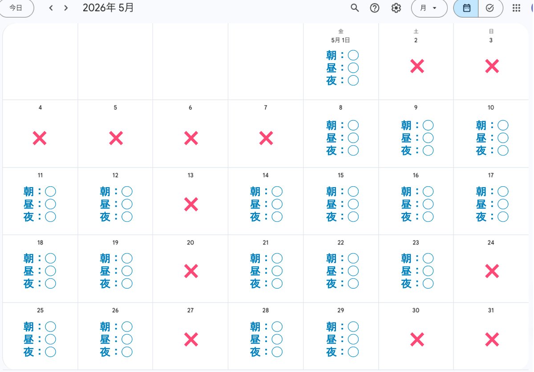
Task: Select date number 24
Action: coord(491,243)
